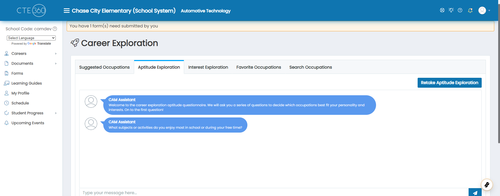
Task: Click the Forms sidebar icon
Action: click(7, 73)
